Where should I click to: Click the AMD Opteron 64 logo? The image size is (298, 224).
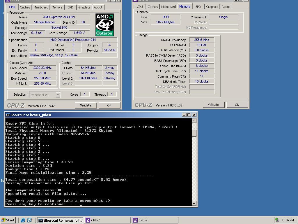pos(104,25)
